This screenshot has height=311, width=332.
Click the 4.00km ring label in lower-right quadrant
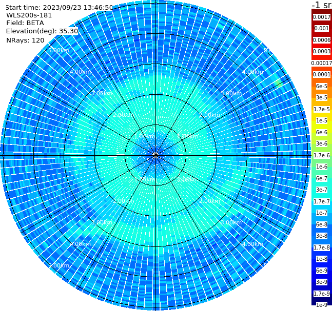(x=252, y=244)
